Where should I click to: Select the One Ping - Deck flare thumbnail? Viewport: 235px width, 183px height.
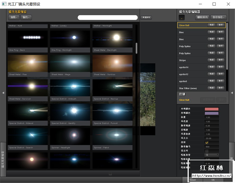(x=28, y=39)
